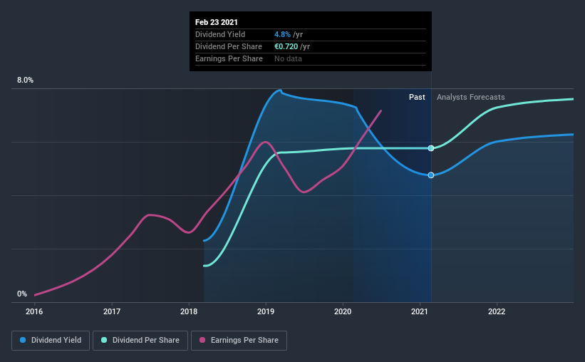Click the Analysts Forecasts label

(x=471, y=97)
